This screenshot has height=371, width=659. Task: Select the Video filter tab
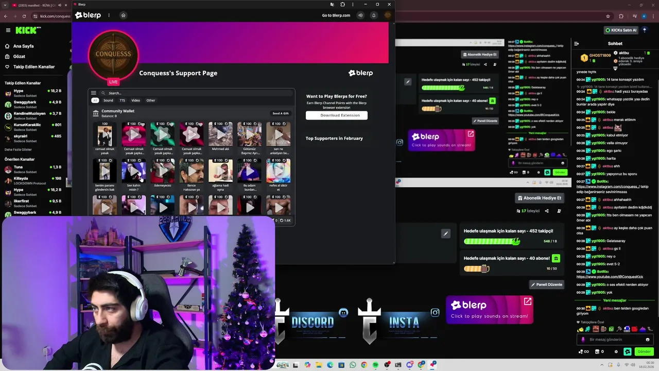click(x=135, y=100)
